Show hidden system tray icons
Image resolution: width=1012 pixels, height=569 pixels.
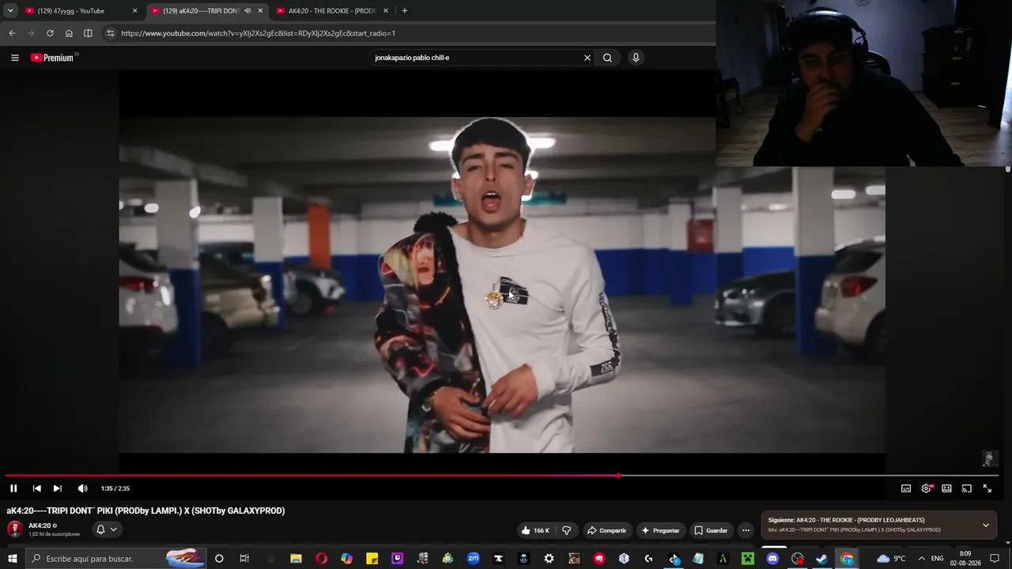point(921,559)
